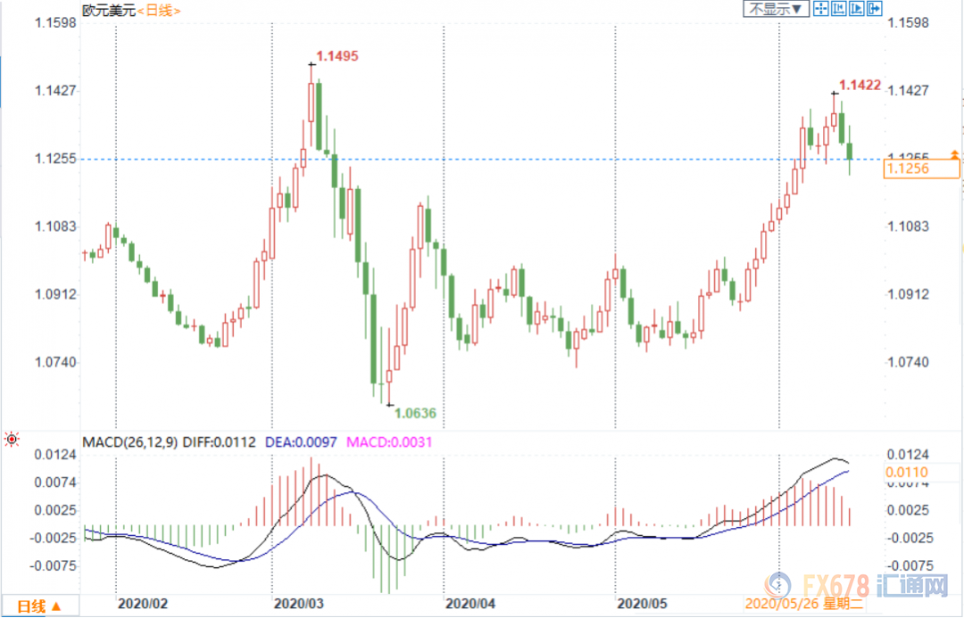Click the play-forward chart icon
The image size is (964, 618).
[x=856, y=9]
